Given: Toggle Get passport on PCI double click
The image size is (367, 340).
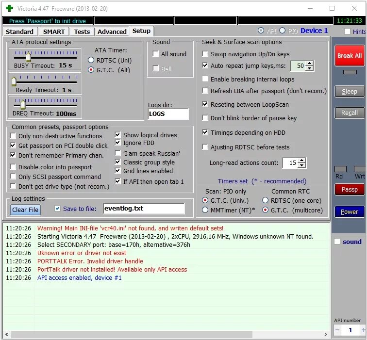Looking at the screenshot, I should point(13,146).
